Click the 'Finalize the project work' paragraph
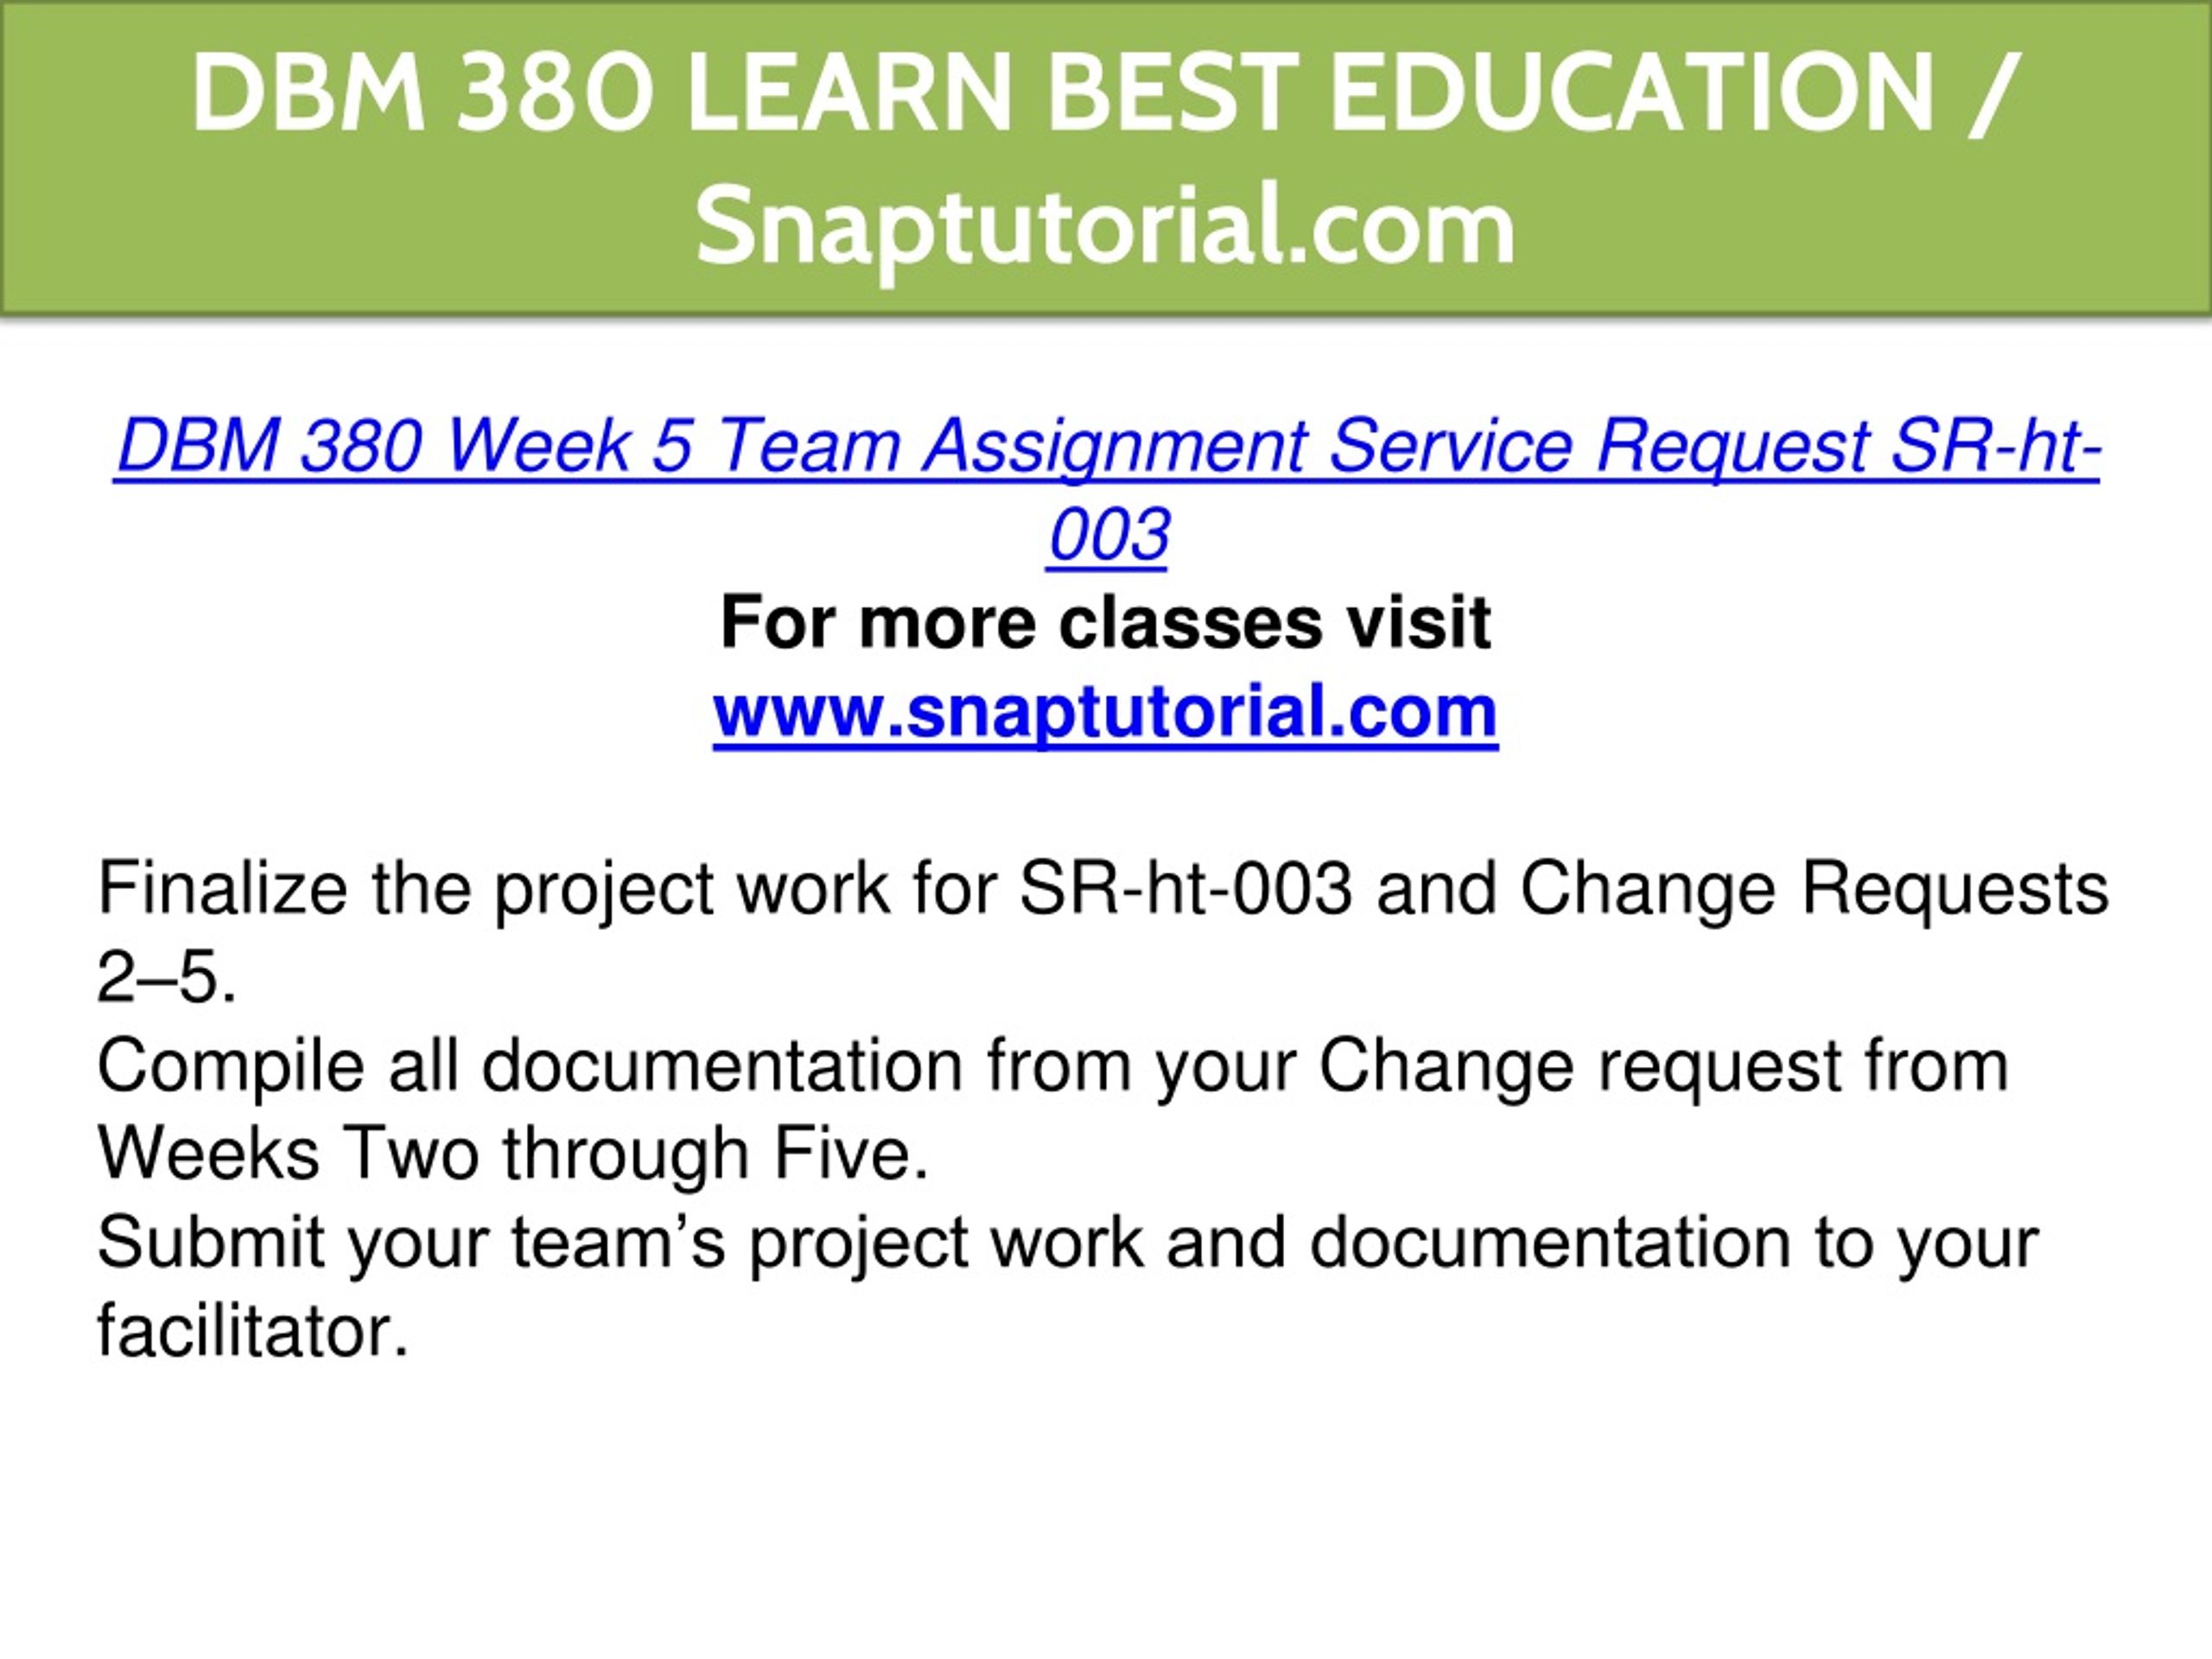 [x=1102, y=932]
